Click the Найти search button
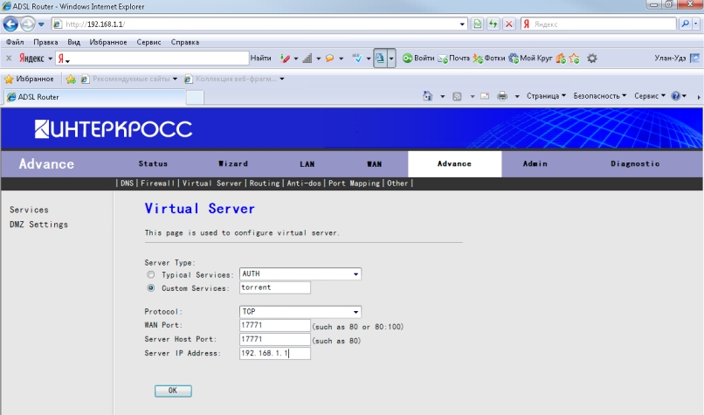The width and height of the screenshot is (704, 415). tap(261, 58)
